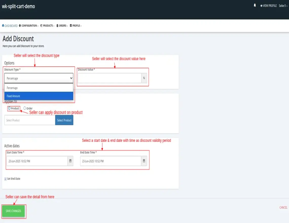
Task: Focus the Select Product text field
Action: [x=30, y=120]
